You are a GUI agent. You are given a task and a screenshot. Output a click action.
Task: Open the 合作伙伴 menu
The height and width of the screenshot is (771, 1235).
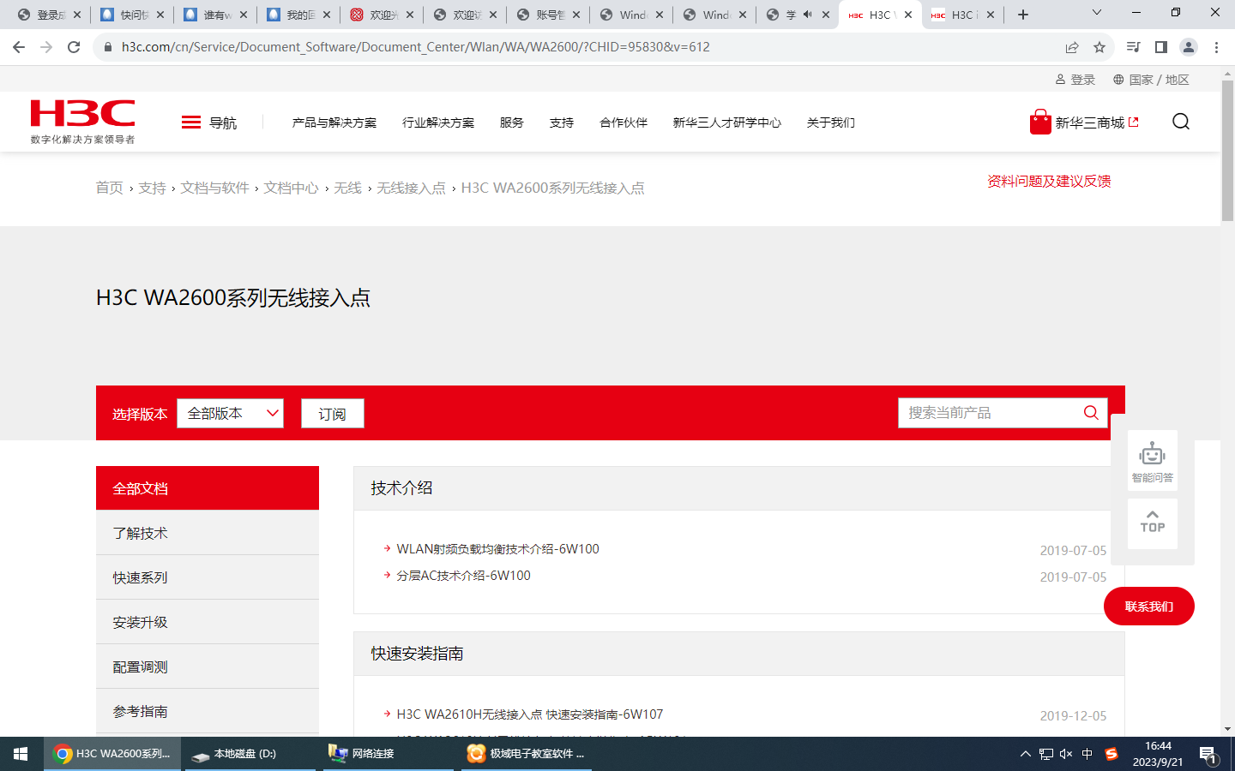click(624, 123)
